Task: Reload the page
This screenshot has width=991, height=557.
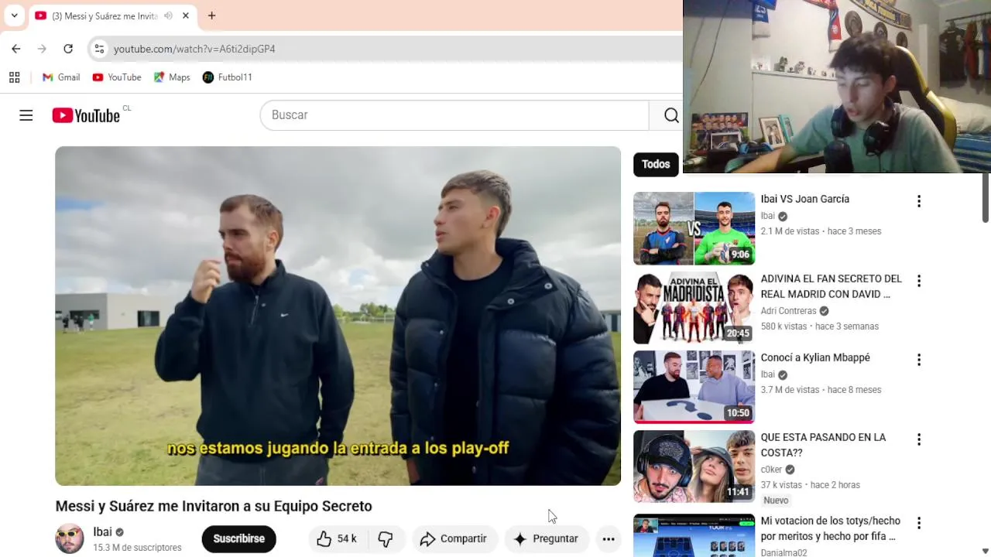Action: (68, 49)
